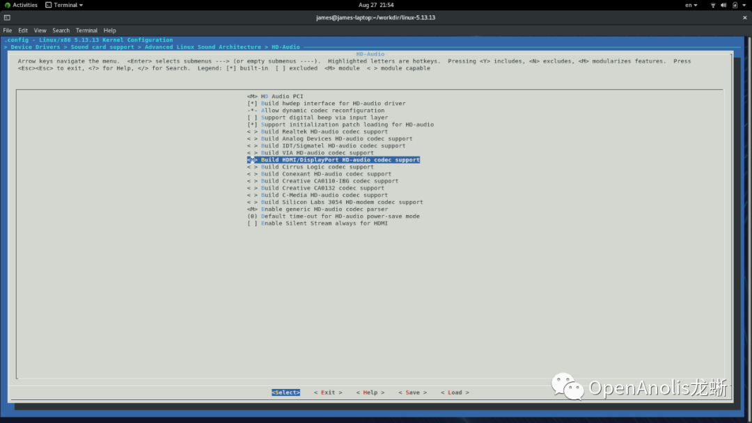Click the terminal window icon in title bar
This screenshot has height=423, width=752.
(7, 17)
